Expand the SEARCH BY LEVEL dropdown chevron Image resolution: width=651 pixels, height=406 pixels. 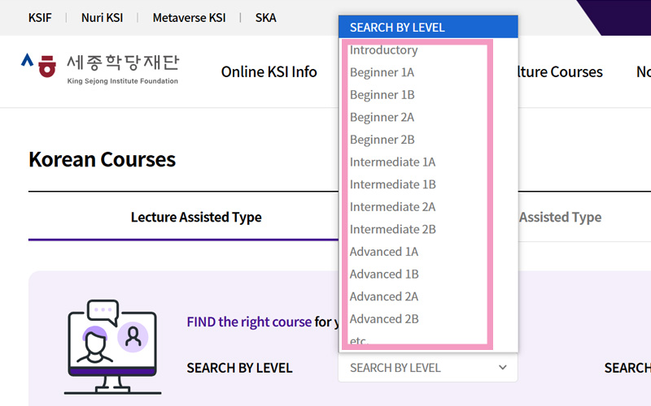tap(501, 368)
